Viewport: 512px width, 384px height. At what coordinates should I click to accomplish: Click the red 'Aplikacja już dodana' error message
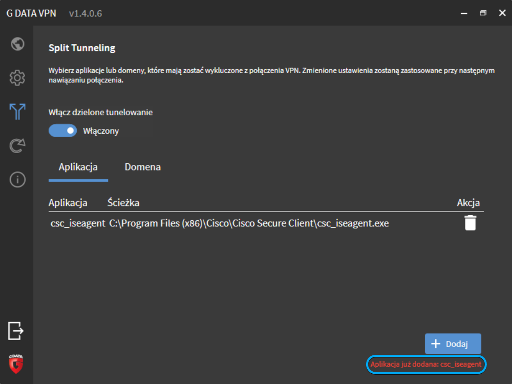pyautogui.click(x=426, y=365)
